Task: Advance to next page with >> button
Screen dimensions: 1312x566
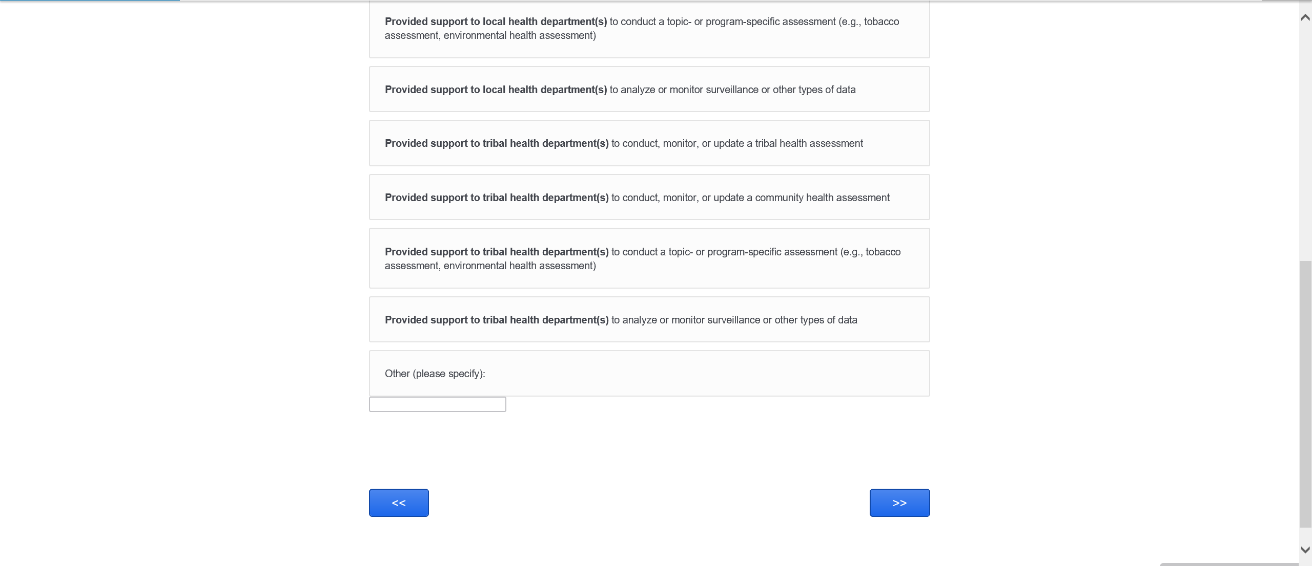Action: click(x=899, y=503)
